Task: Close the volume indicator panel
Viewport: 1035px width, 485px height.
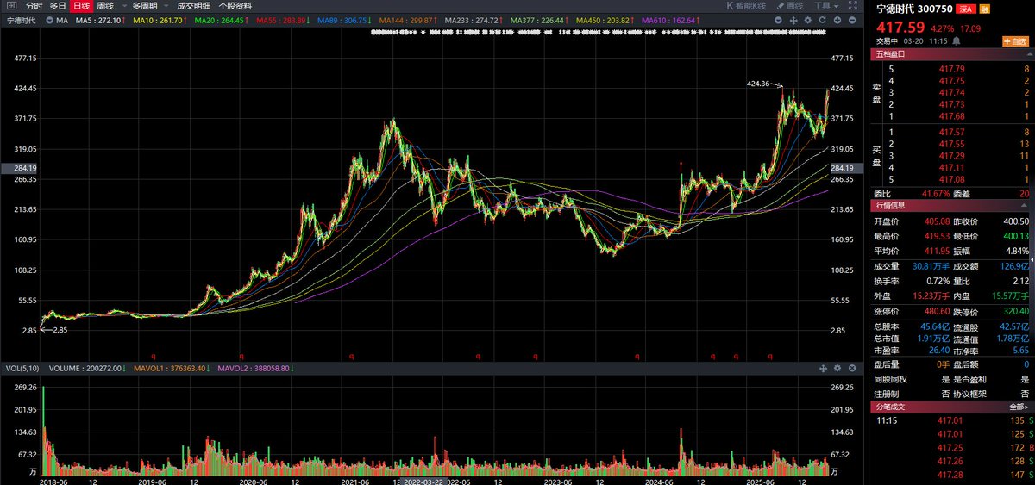Action: [852, 368]
